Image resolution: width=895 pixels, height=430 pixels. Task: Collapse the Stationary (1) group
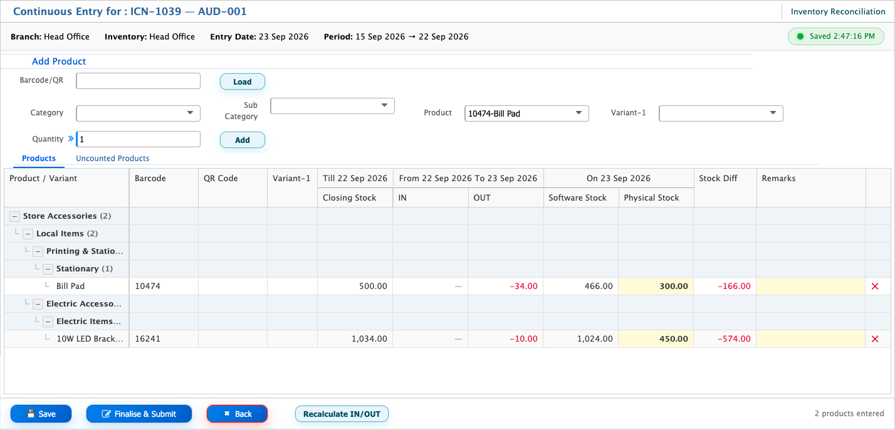(48, 269)
